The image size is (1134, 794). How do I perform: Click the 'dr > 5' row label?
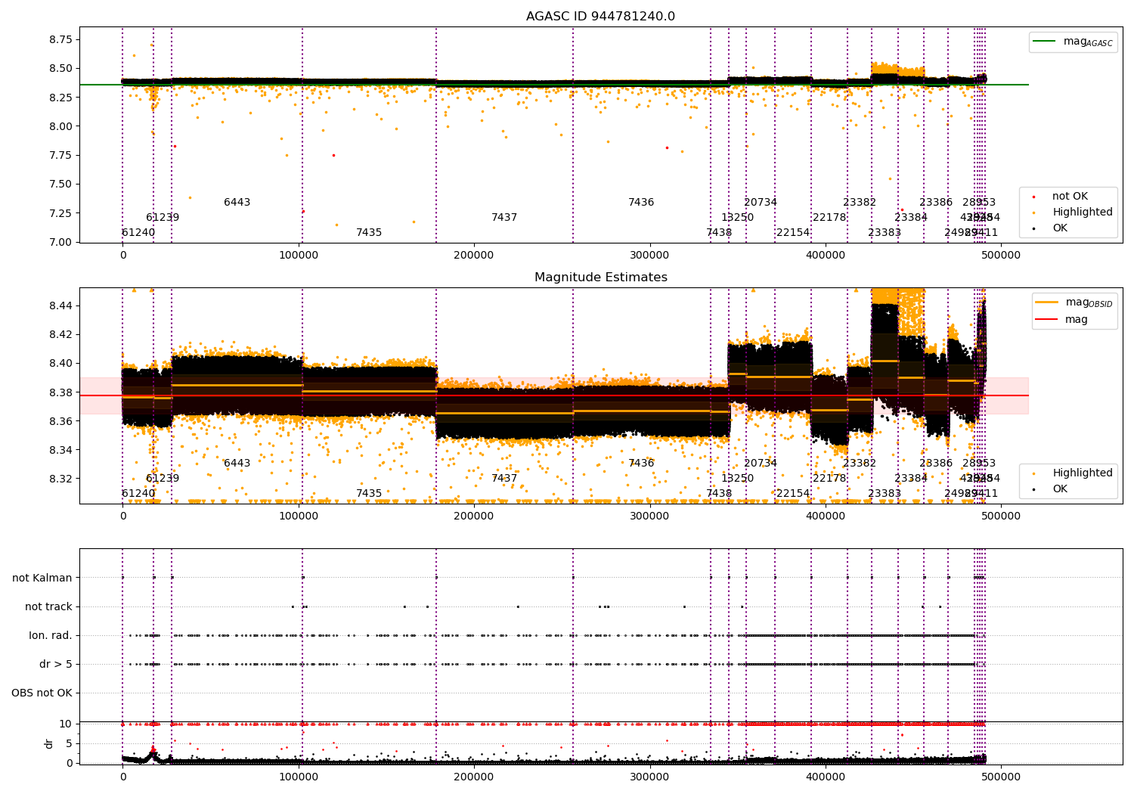click(56, 665)
